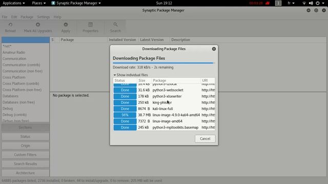Click python3-mpltoolkits.basemap package row

pyautogui.click(x=164, y=127)
